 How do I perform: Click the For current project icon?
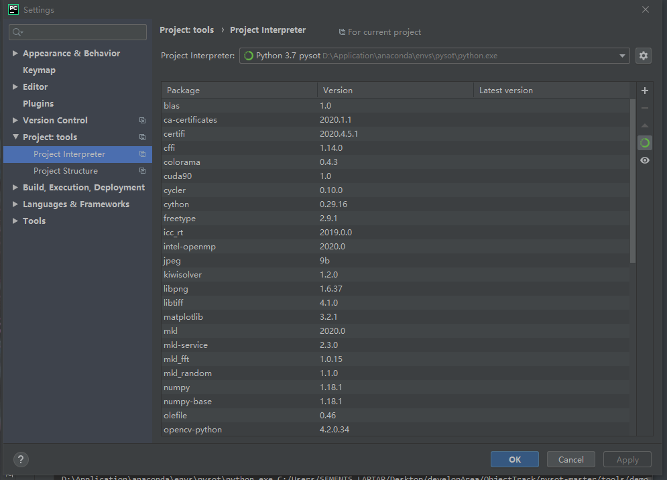point(342,32)
